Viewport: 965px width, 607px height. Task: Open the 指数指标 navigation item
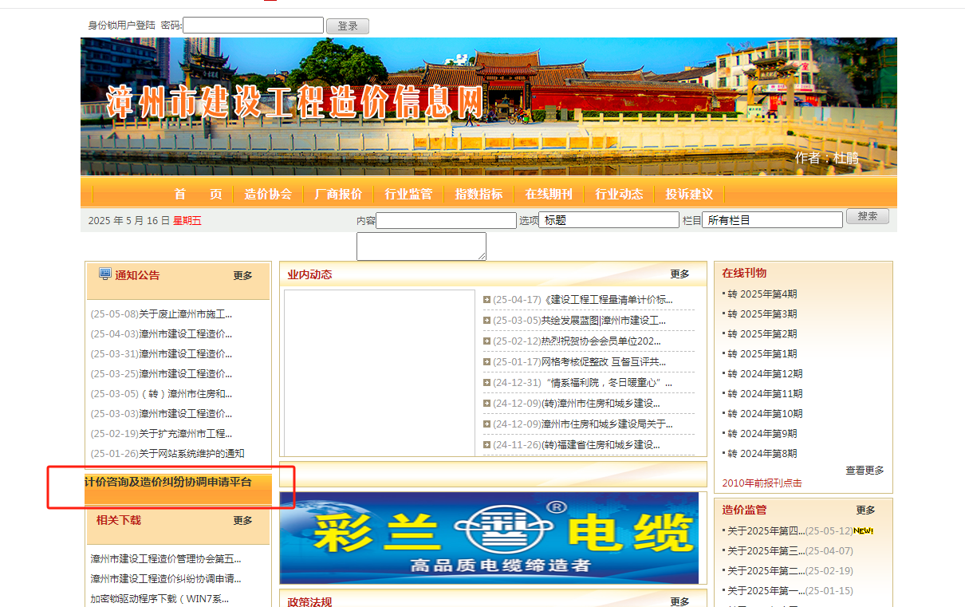pos(479,194)
